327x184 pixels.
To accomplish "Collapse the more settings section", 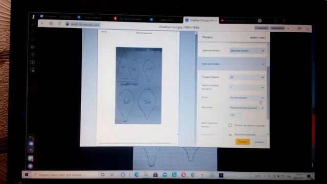I will coord(232,64).
